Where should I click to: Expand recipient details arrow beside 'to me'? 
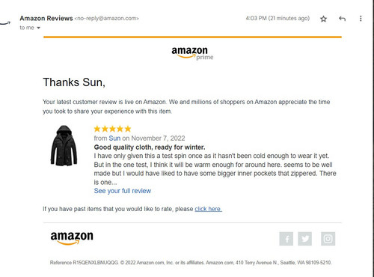[38, 28]
